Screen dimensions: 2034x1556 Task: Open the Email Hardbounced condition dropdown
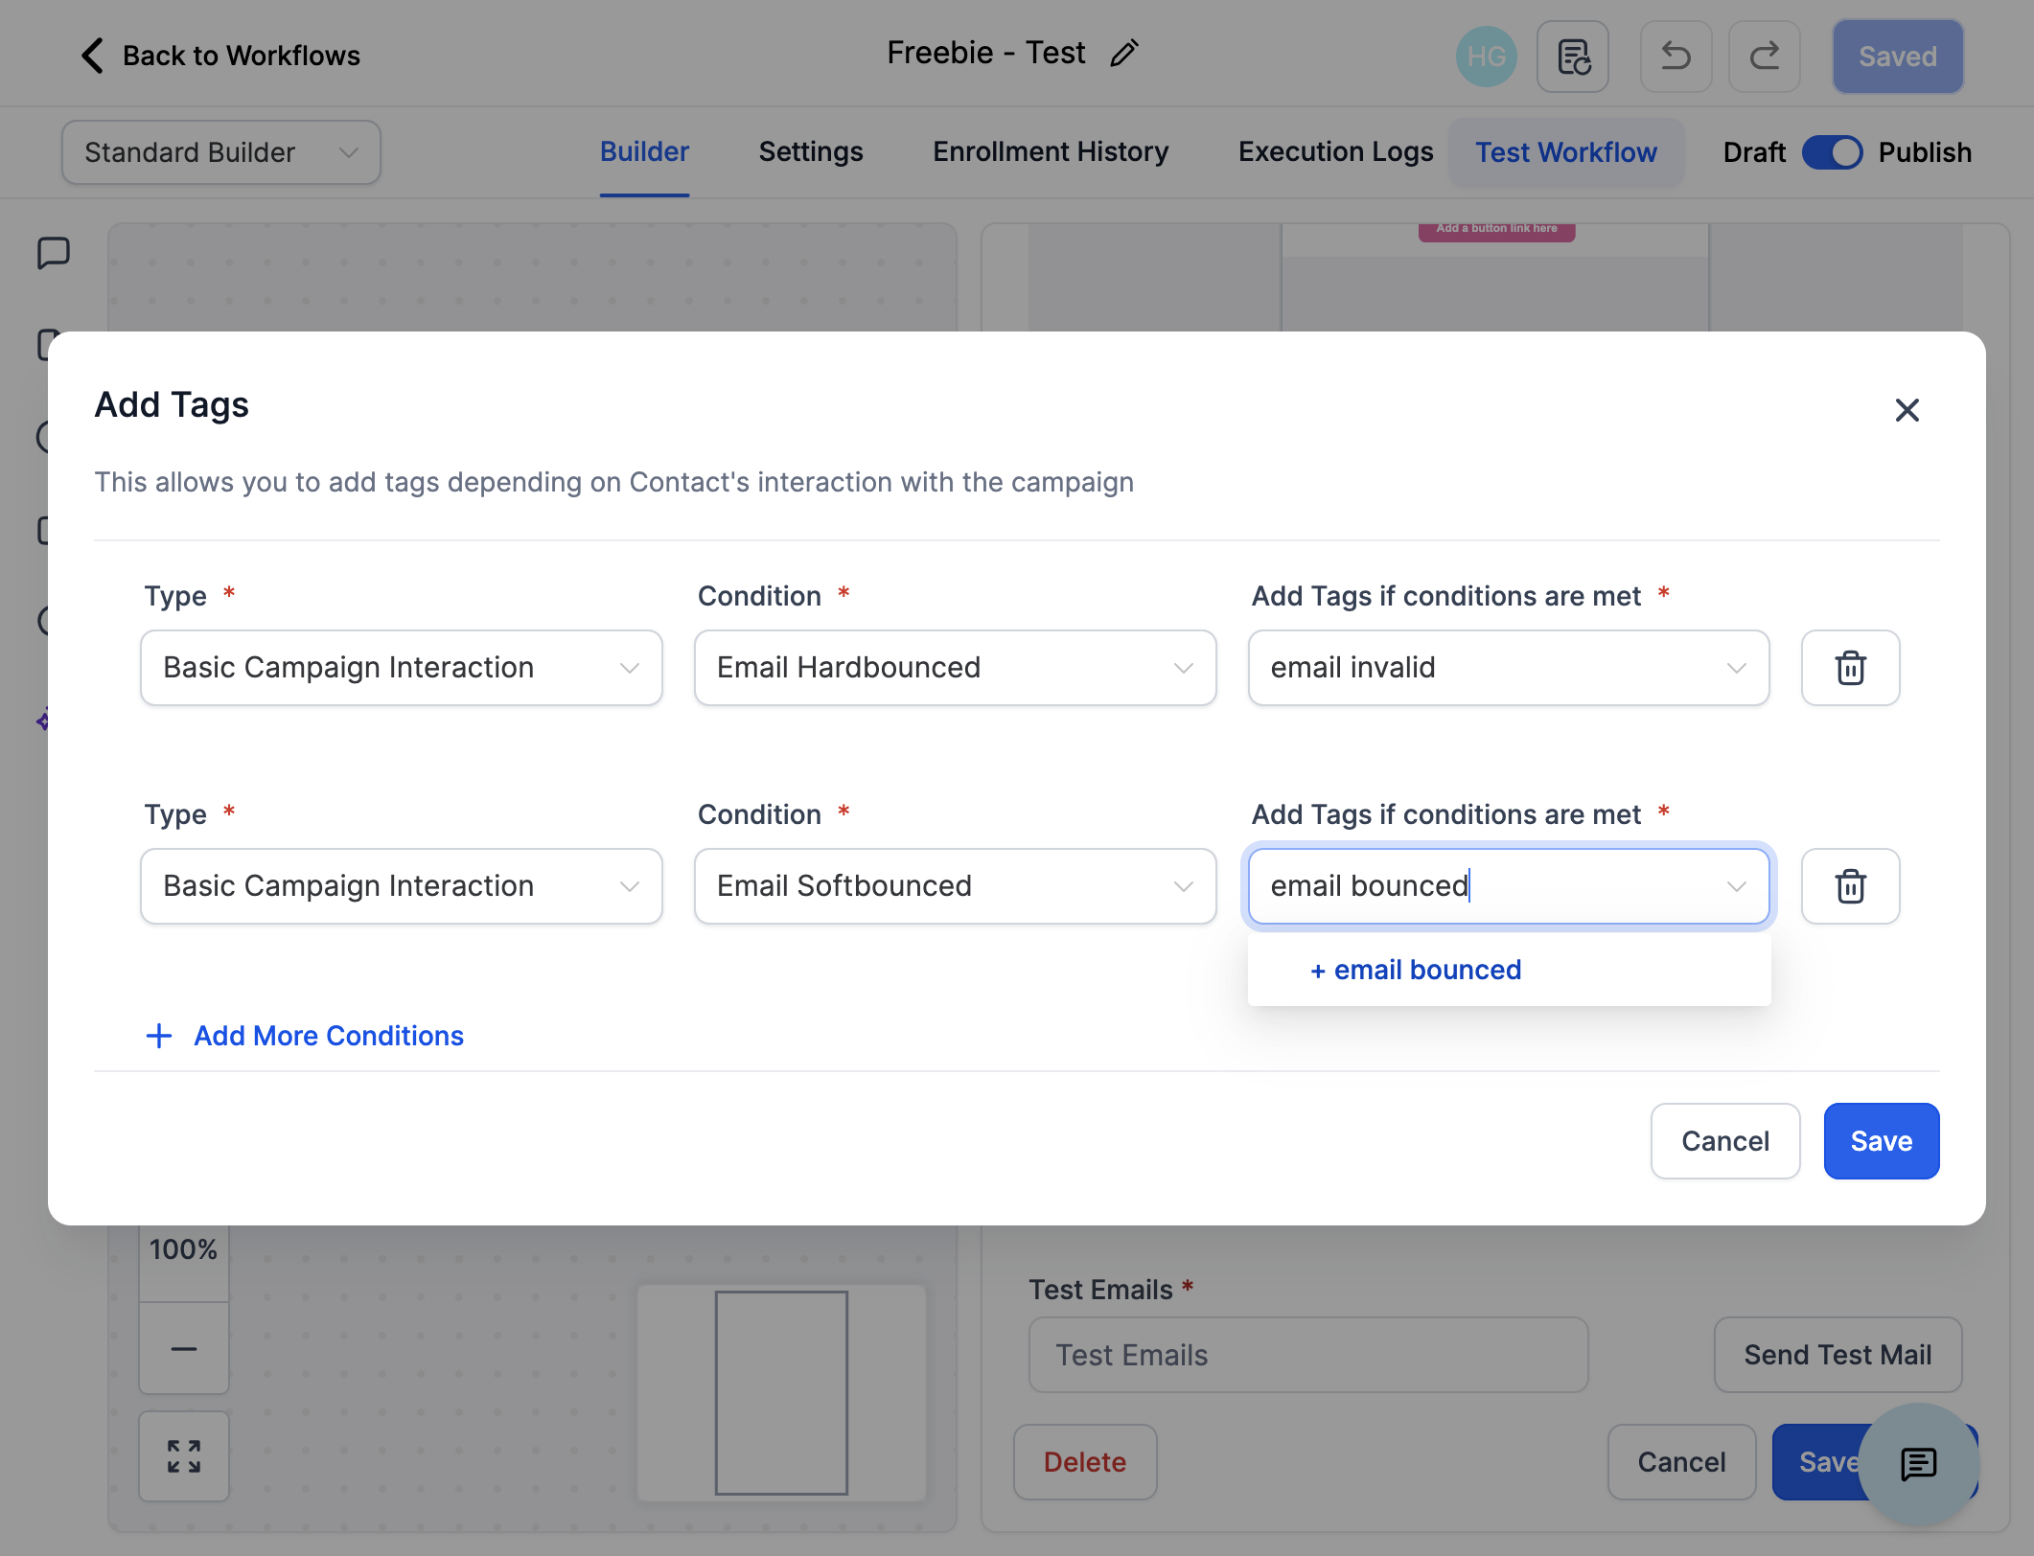click(956, 668)
